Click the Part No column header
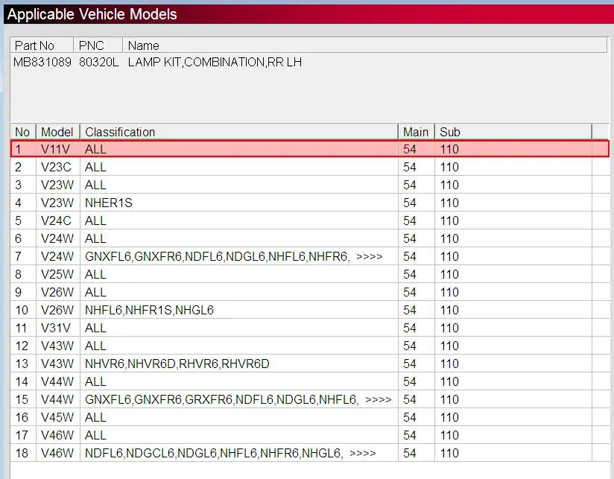The width and height of the screenshot is (614, 479). click(42, 45)
